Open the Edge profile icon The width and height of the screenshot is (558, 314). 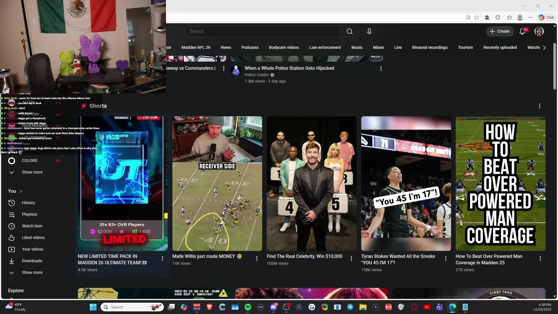(x=520, y=17)
